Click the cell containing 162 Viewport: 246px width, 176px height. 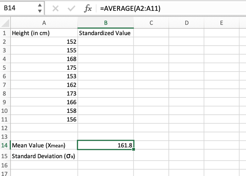click(x=44, y=85)
